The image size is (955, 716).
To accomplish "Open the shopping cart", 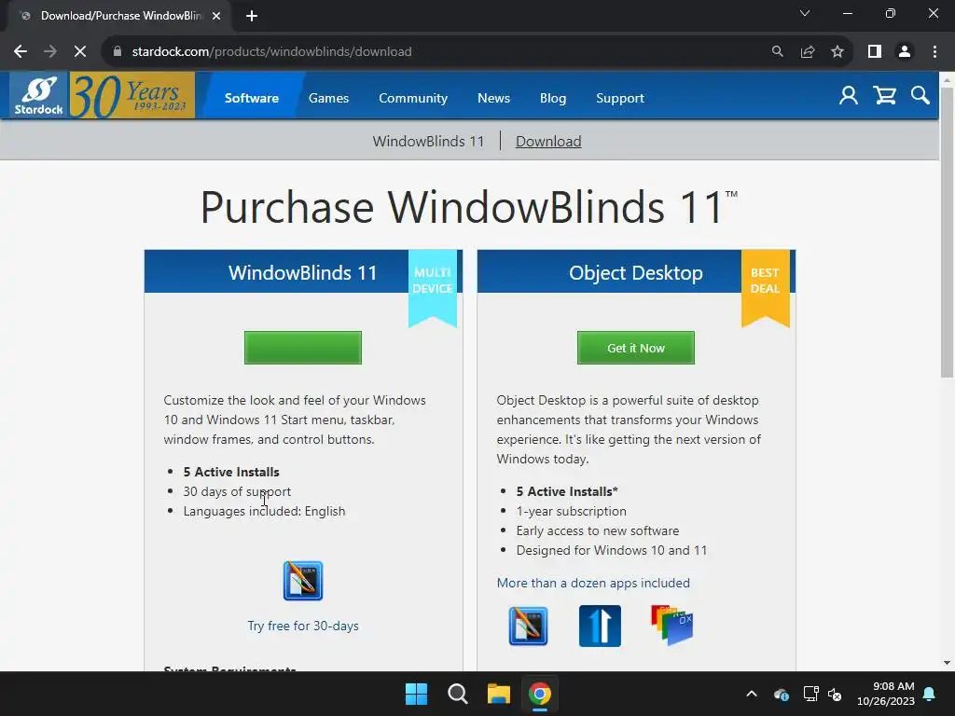I will pyautogui.click(x=884, y=96).
